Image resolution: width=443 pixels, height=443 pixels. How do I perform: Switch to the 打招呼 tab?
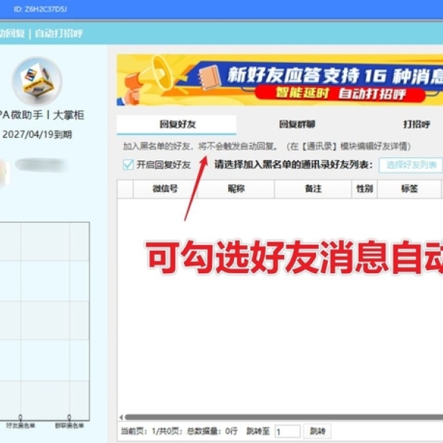[416, 124]
